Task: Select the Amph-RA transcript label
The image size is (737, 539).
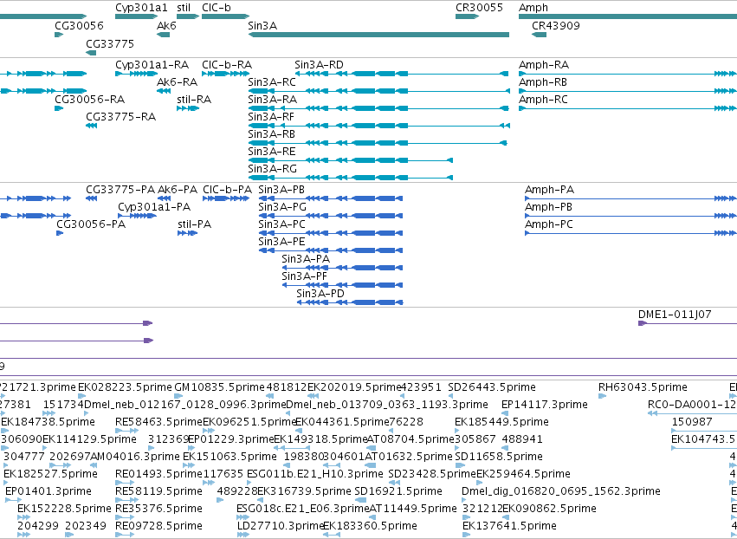Action: tap(544, 64)
